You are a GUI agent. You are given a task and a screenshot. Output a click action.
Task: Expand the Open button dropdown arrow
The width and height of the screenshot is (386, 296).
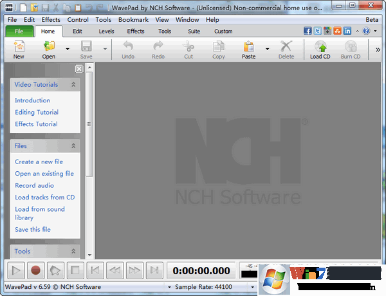coord(68,48)
